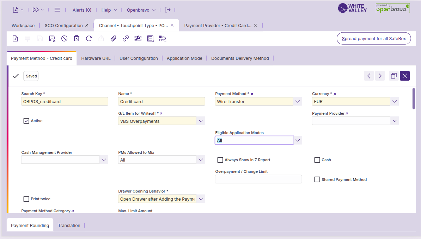Click Spread payment for all SafeBox button

coord(374,39)
